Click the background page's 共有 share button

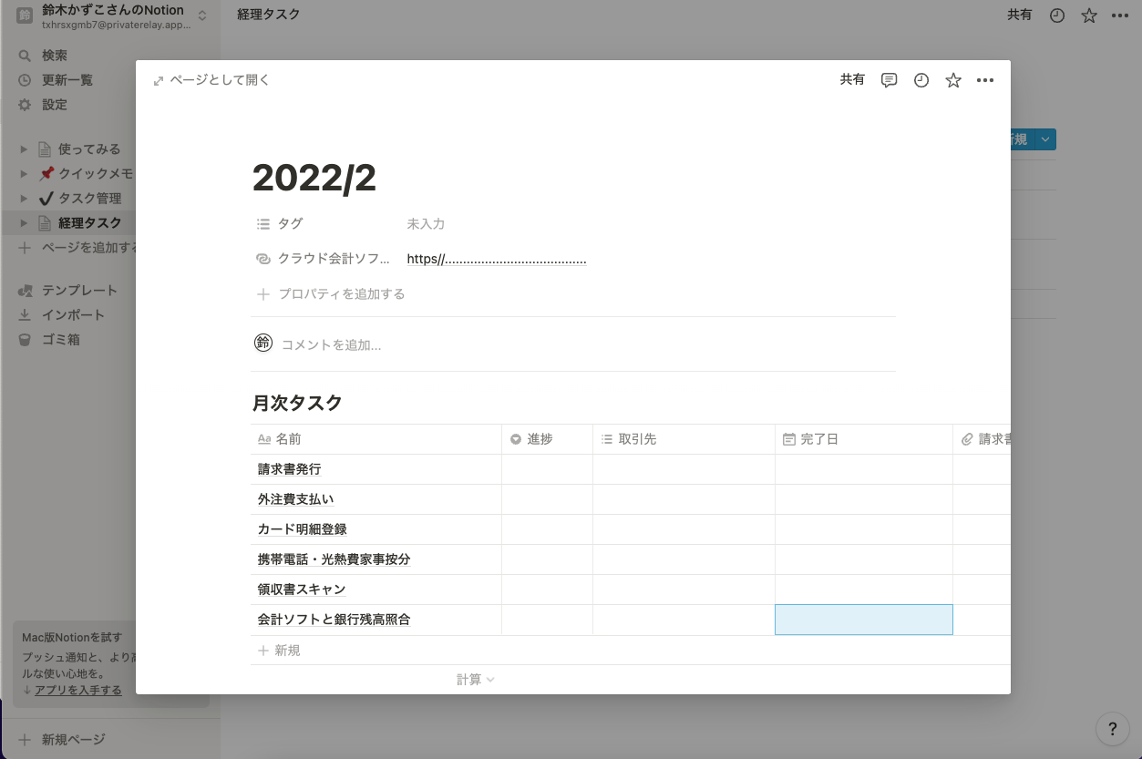(x=1020, y=15)
